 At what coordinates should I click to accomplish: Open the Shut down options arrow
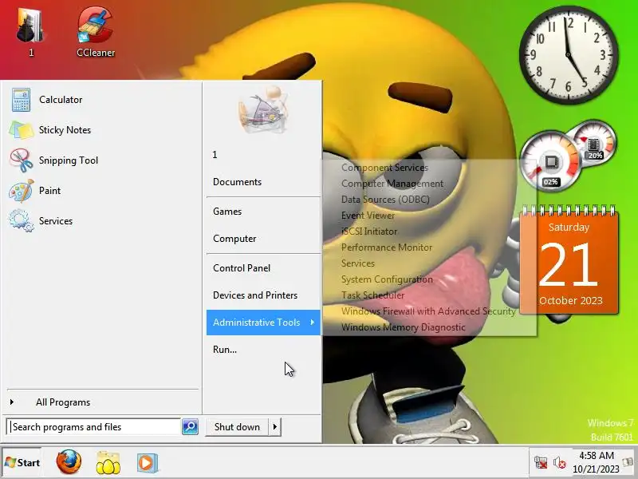275,427
